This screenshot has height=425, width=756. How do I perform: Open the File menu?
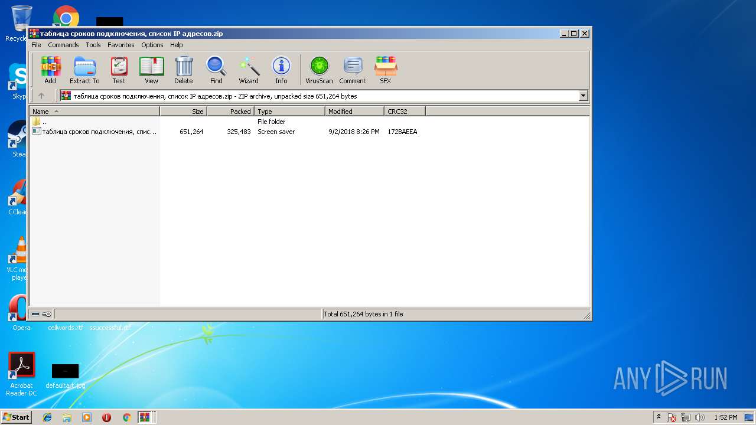pyautogui.click(x=36, y=45)
